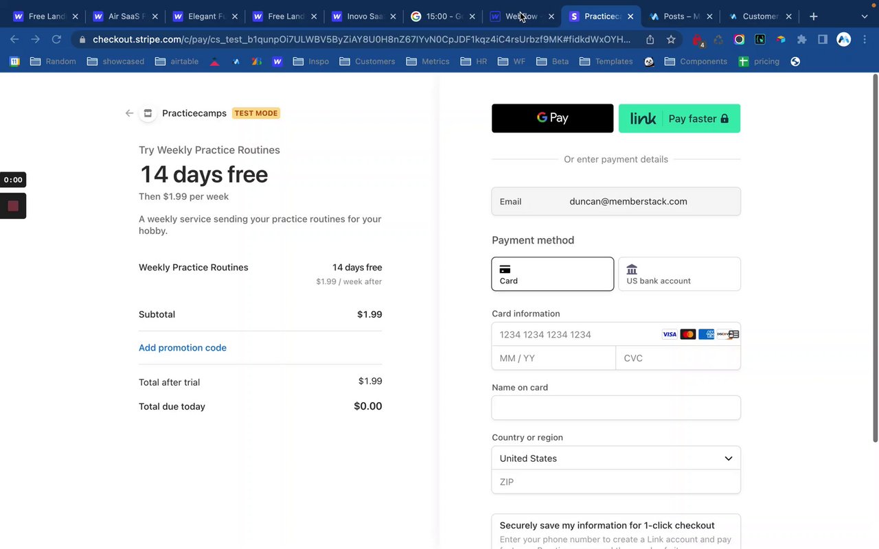Open the dark code-cursor extension icon
Screen dimensions: 879x549
[760, 40]
